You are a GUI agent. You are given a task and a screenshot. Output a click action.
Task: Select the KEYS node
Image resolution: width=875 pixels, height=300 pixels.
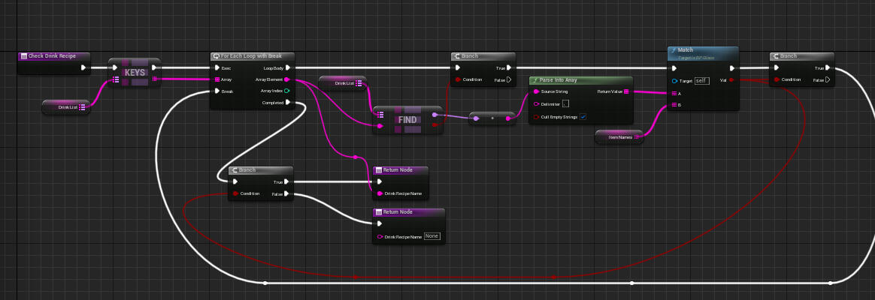135,73
